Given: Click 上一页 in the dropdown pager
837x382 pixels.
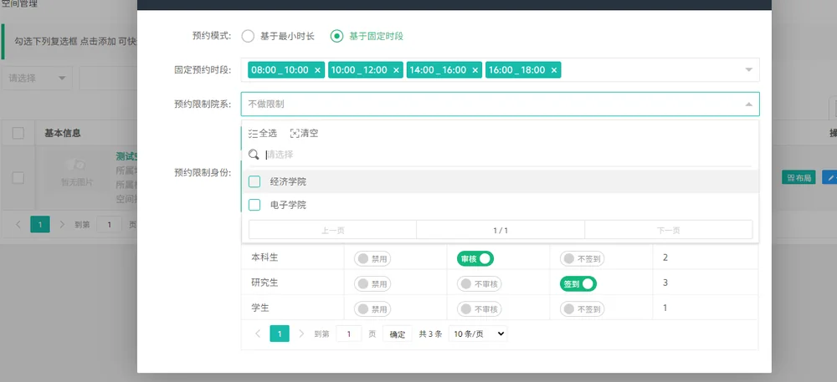Looking at the screenshot, I should [332, 230].
